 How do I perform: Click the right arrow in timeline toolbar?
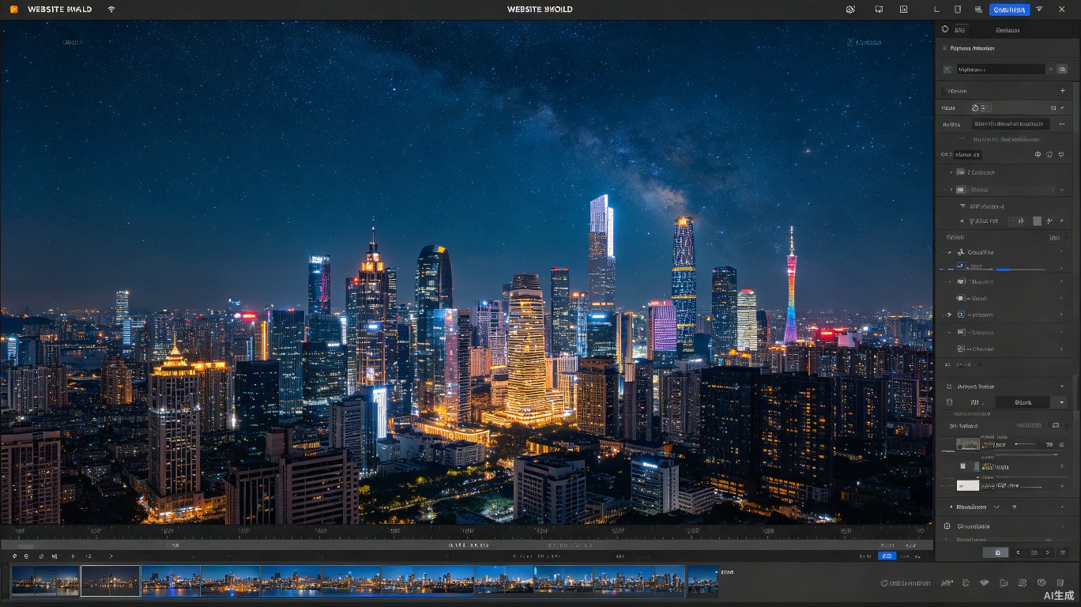[111, 556]
